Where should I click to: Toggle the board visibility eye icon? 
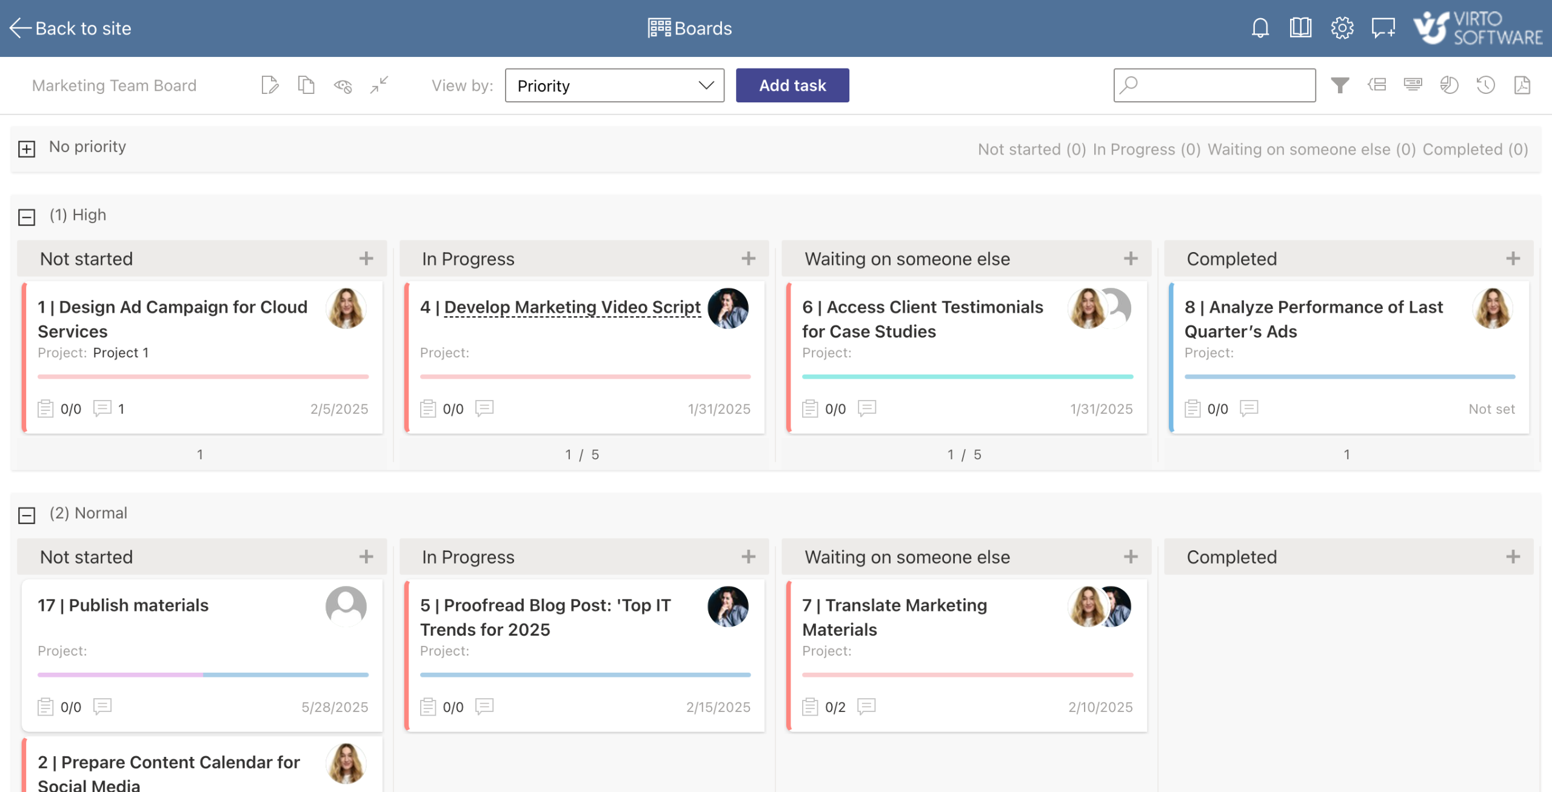click(x=343, y=85)
